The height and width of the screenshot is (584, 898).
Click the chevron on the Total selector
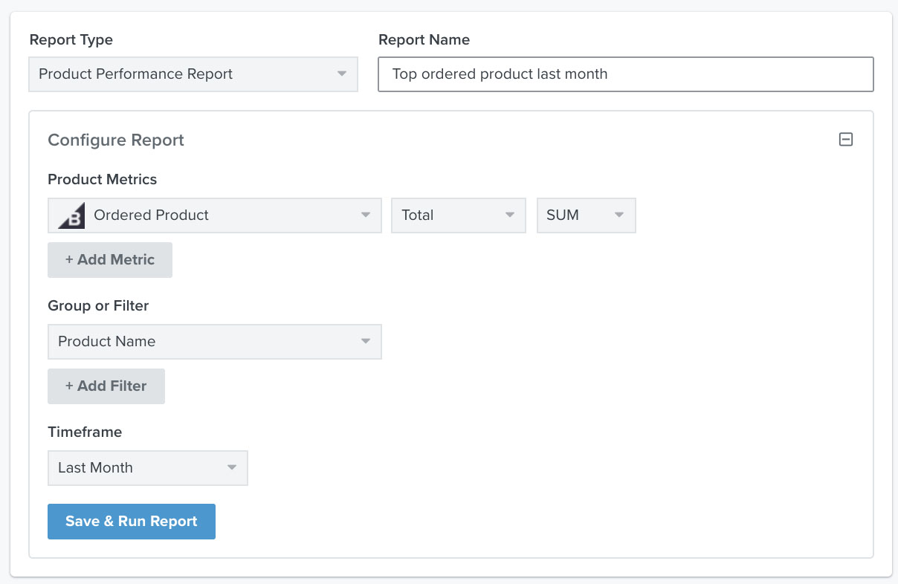[x=511, y=215]
